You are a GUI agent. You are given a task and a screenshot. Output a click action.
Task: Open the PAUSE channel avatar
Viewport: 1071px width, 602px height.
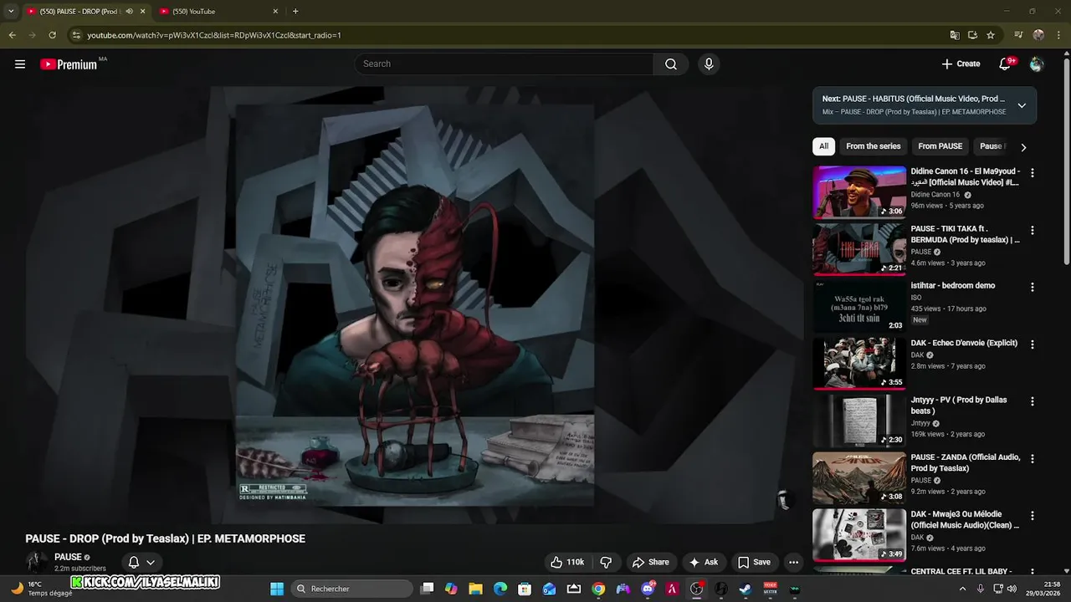point(37,562)
